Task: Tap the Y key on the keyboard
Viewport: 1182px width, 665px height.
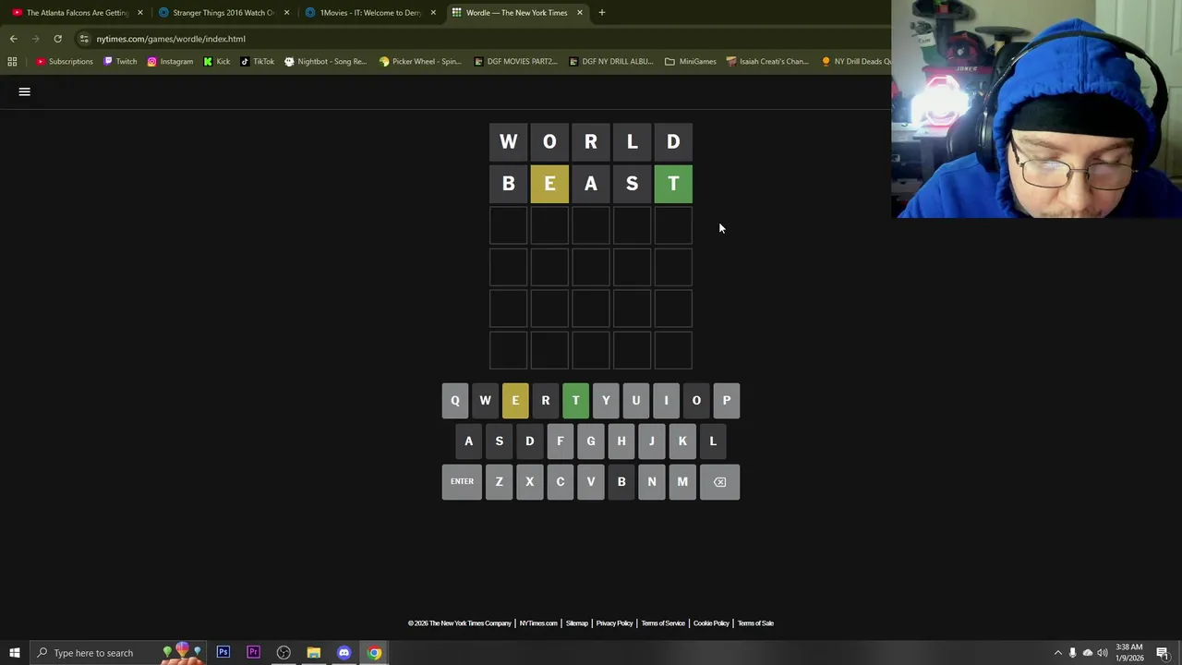Action: 606,401
